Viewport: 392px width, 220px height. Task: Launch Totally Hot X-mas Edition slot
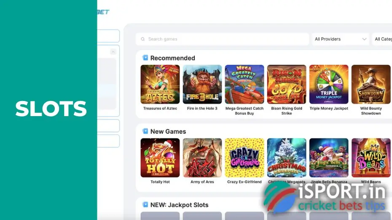pos(160,158)
